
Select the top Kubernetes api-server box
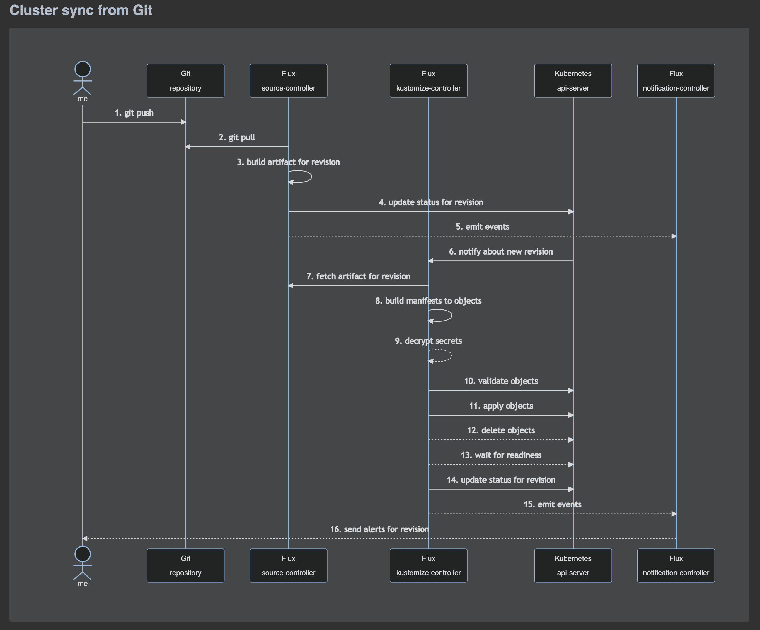573,80
